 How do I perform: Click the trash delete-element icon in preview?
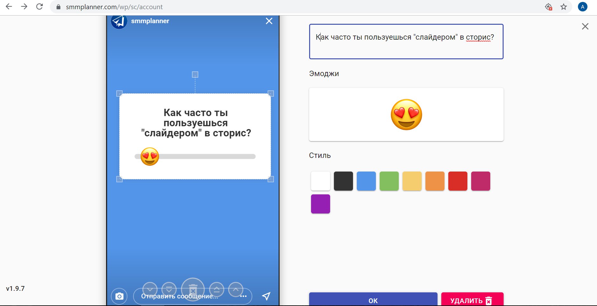point(193,290)
